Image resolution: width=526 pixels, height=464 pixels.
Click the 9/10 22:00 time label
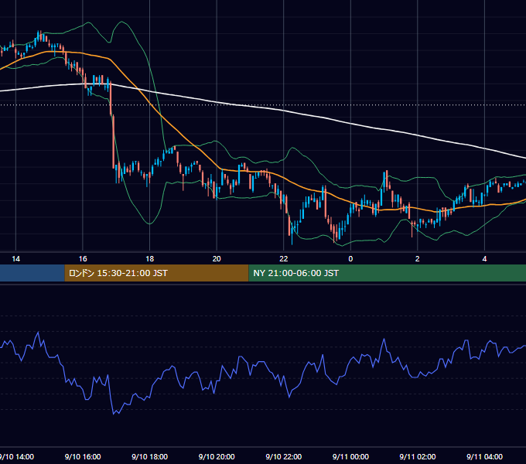pyautogui.click(x=283, y=456)
